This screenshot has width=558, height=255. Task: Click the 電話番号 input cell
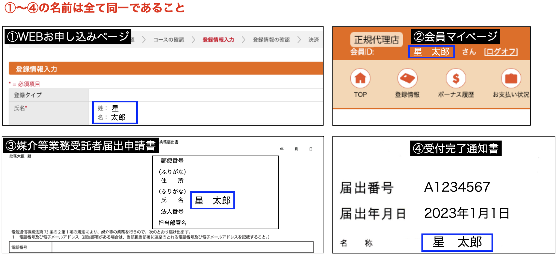pos(183,247)
